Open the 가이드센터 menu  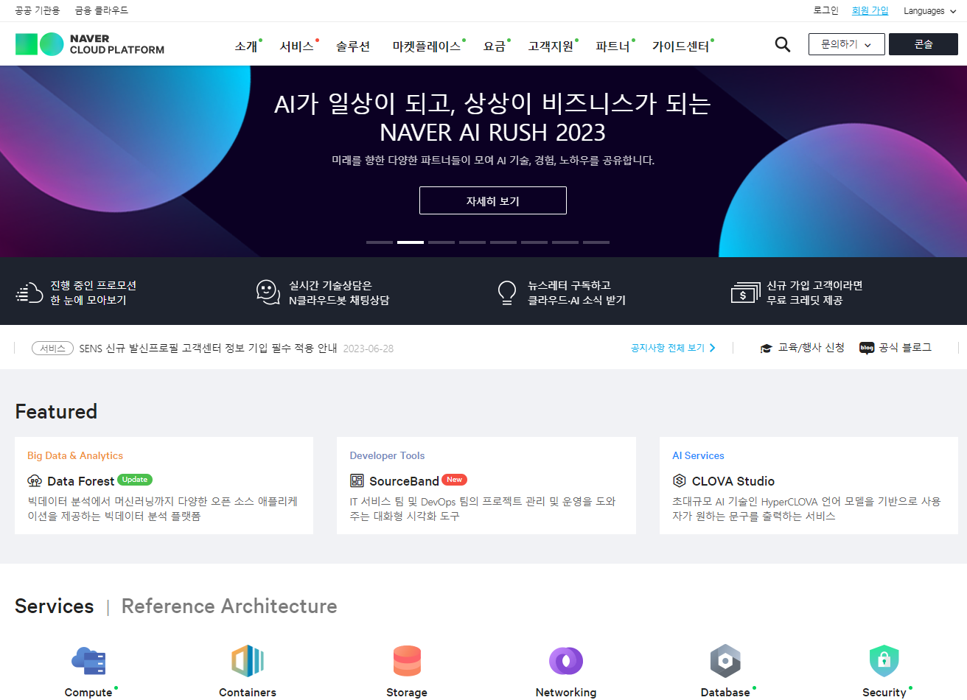pos(680,46)
